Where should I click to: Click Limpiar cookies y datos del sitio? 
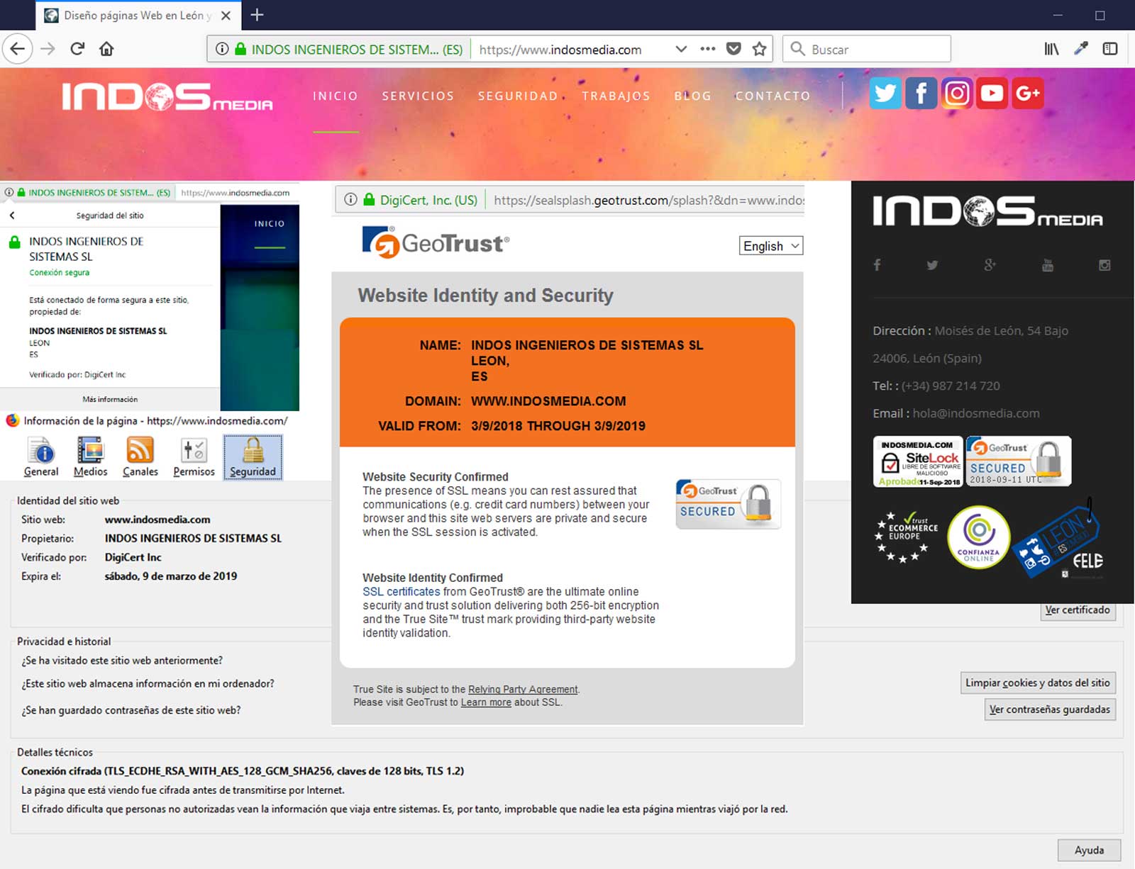click(1037, 683)
